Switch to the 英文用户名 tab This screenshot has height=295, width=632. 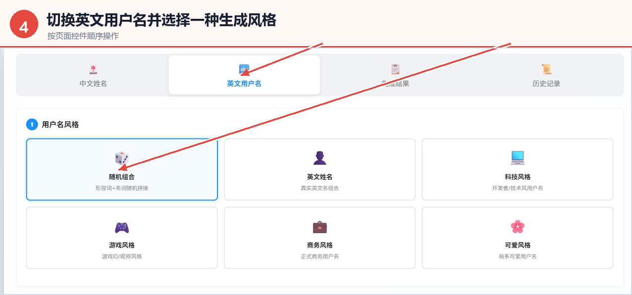point(244,75)
